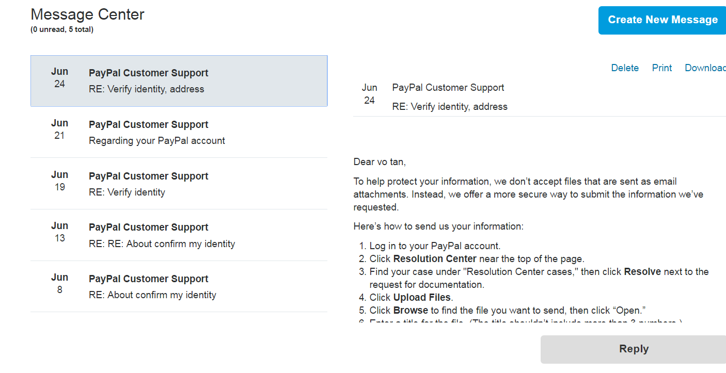This screenshot has height=373, width=726.
Task: Click the 'Dear vo tan,' greeting line
Action: tap(380, 162)
